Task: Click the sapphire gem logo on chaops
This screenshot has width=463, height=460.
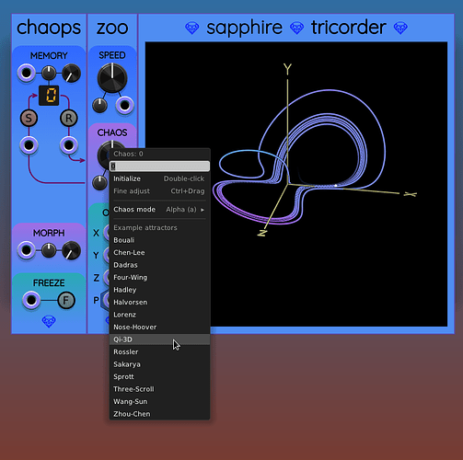Action: coord(49,321)
